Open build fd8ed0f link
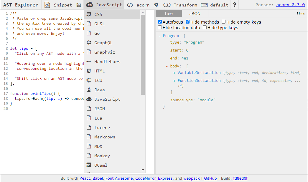 (x=240, y=178)
